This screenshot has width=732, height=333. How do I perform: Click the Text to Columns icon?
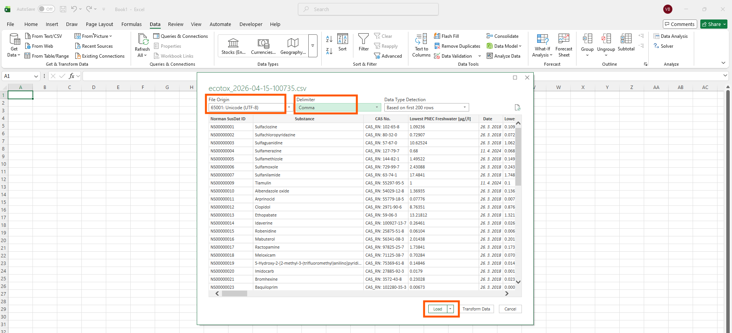click(x=421, y=39)
